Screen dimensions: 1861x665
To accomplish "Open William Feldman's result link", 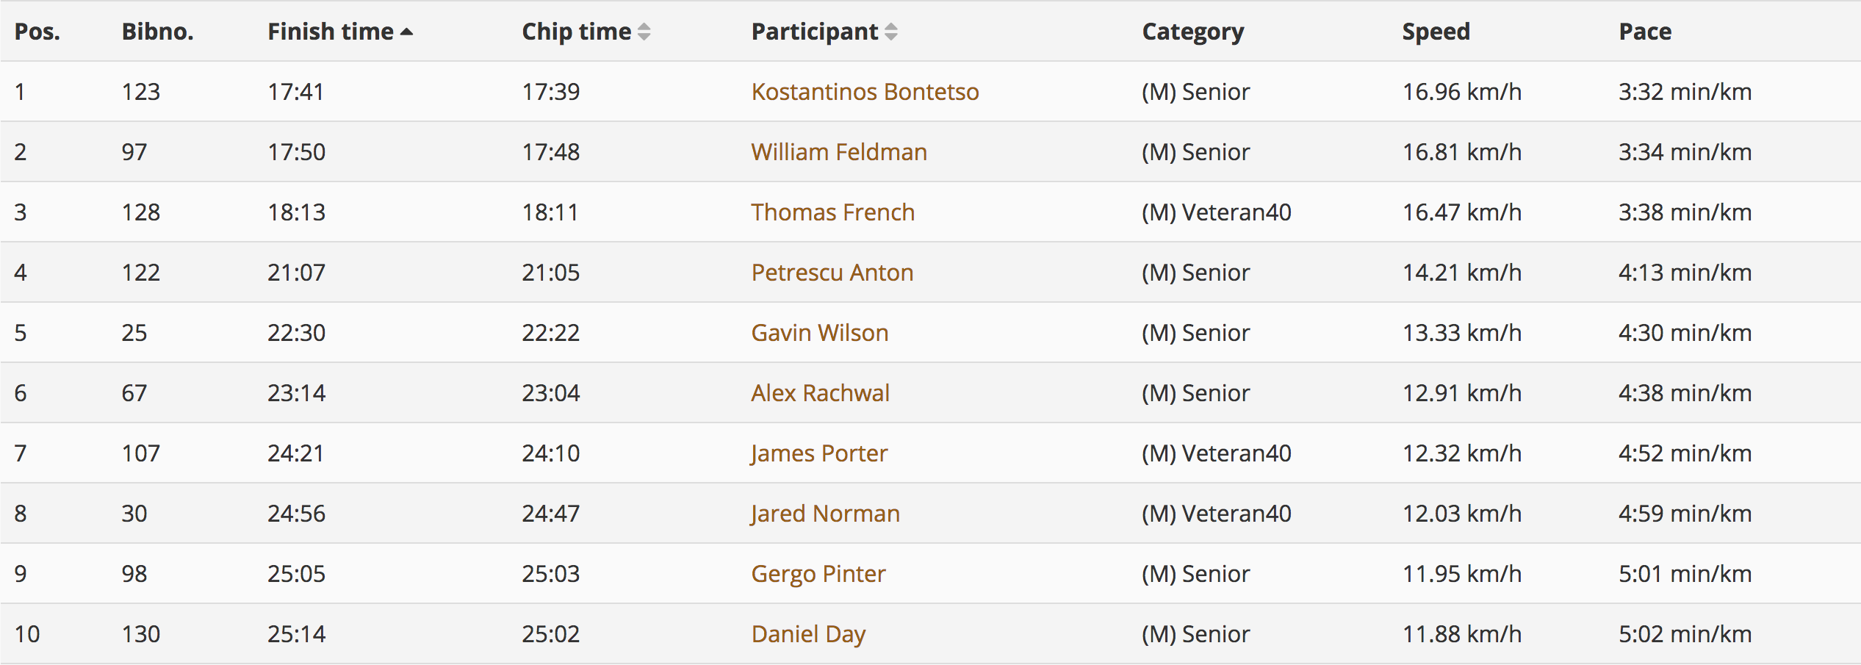I will [x=839, y=152].
